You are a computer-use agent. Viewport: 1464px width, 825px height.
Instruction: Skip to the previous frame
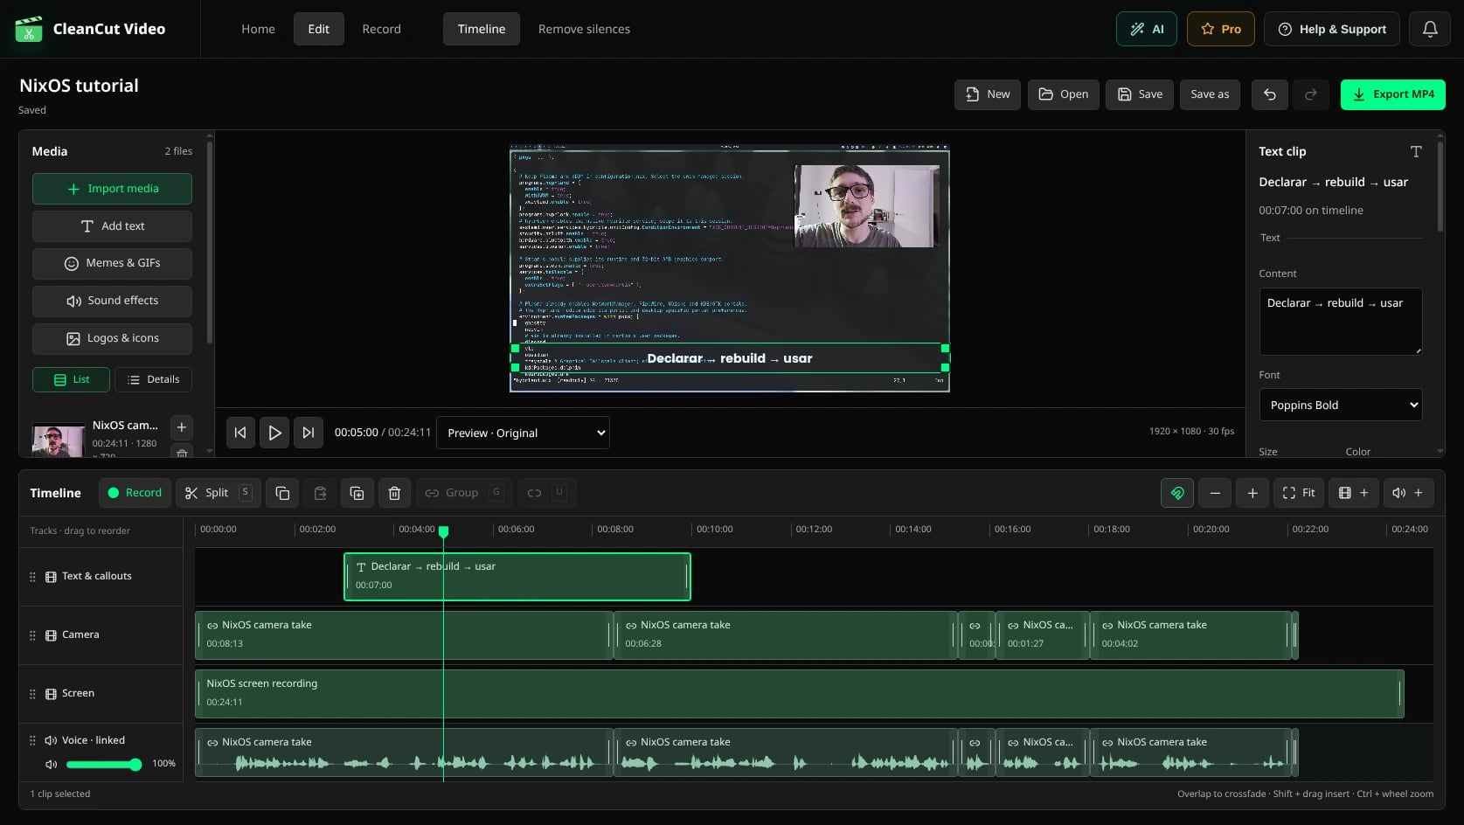tap(240, 433)
